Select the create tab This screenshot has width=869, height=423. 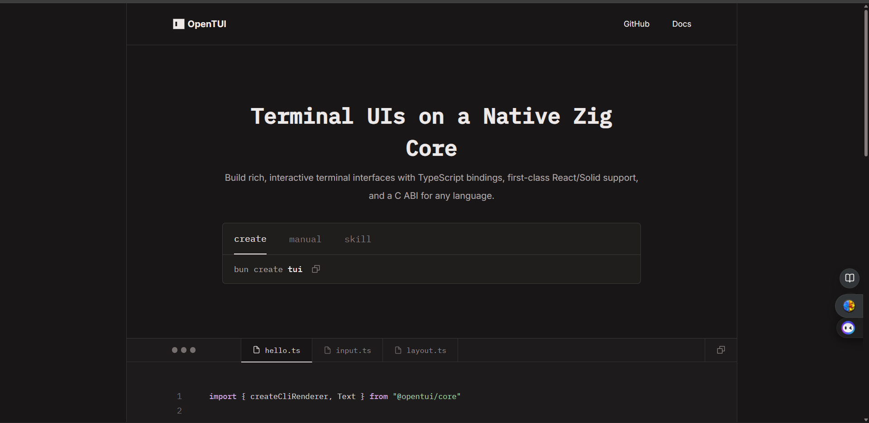(x=250, y=239)
